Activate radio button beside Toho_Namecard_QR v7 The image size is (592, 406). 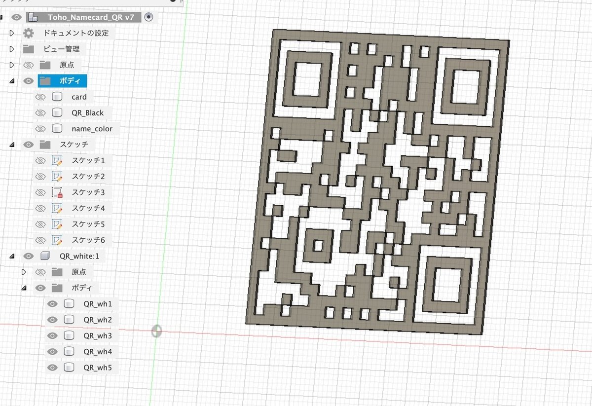[x=149, y=17]
